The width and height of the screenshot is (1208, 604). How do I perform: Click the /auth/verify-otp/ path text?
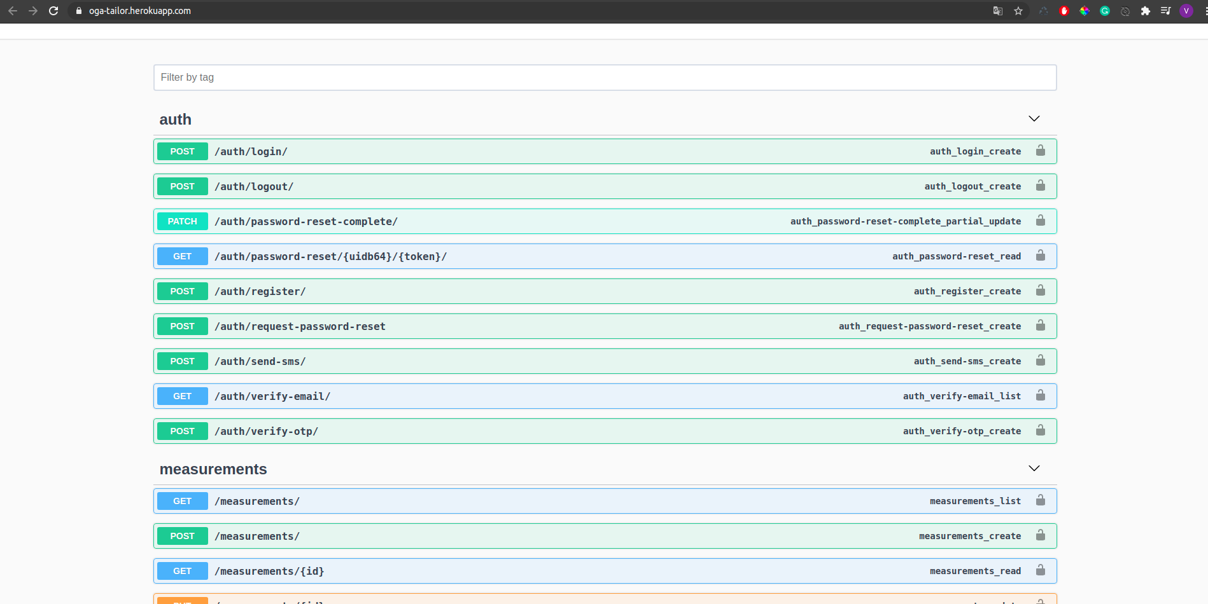point(266,431)
